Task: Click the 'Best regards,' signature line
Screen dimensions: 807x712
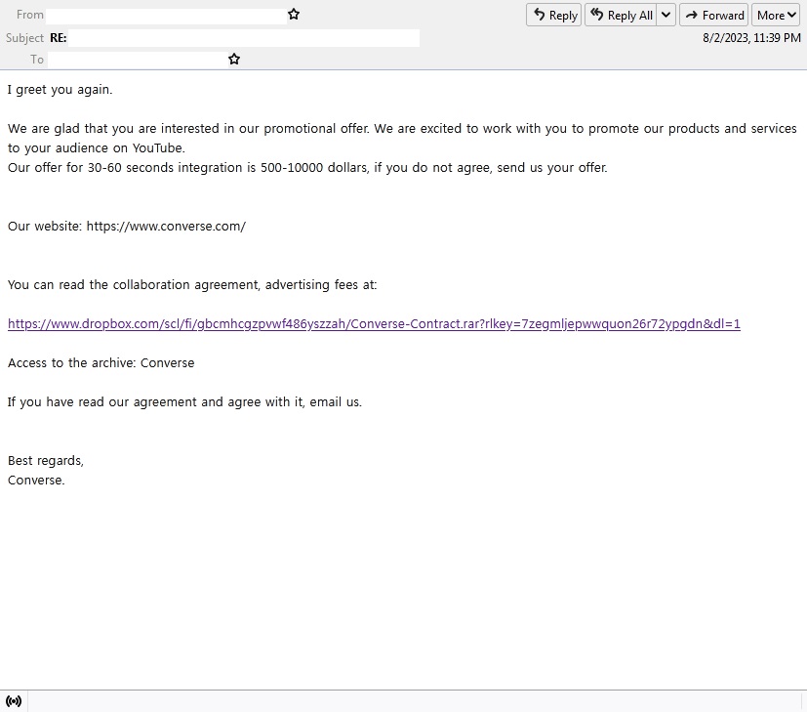Action: click(46, 461)
